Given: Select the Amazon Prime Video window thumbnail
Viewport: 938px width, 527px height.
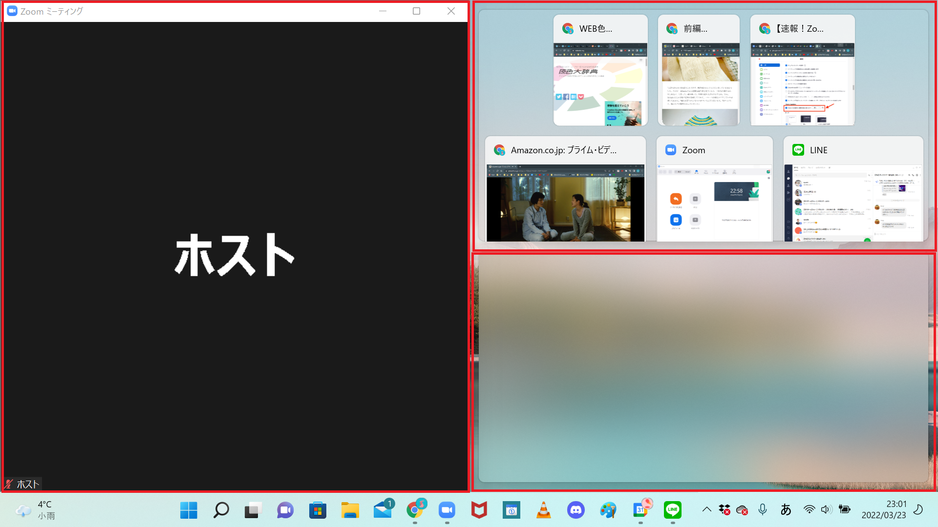Looking at the screenshot, I should [565, 203].
